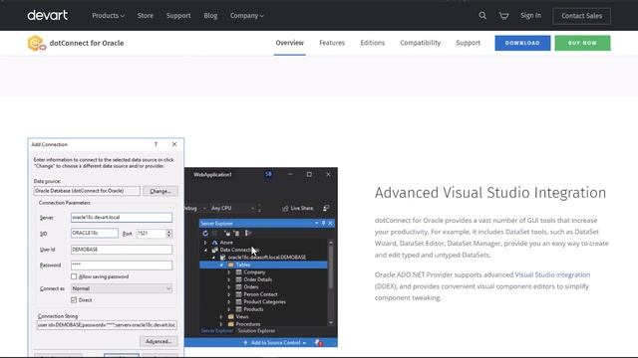Expand the Views folder node
Viewport: 638px width, 358px height.
coord(221,316)
